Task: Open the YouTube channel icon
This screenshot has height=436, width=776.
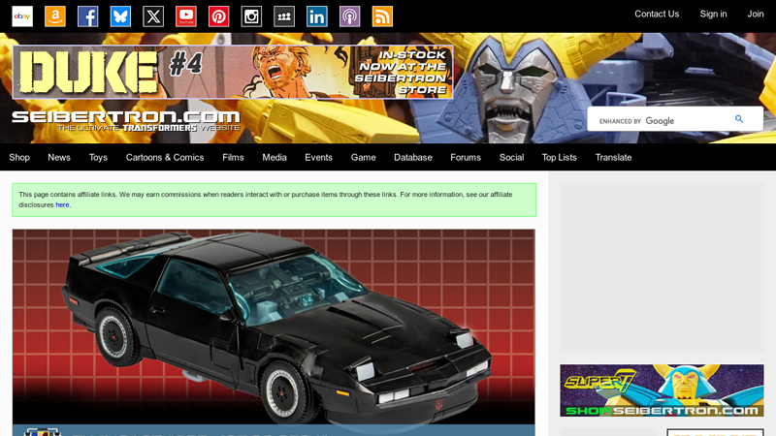Action: [186, 16]
